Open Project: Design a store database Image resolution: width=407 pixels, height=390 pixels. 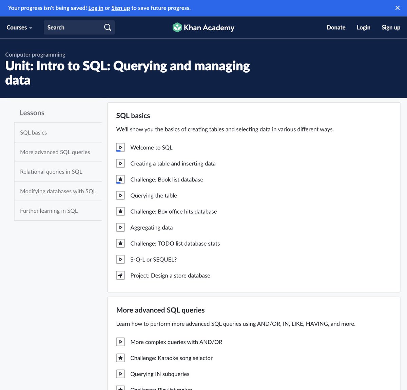(170, 275)
